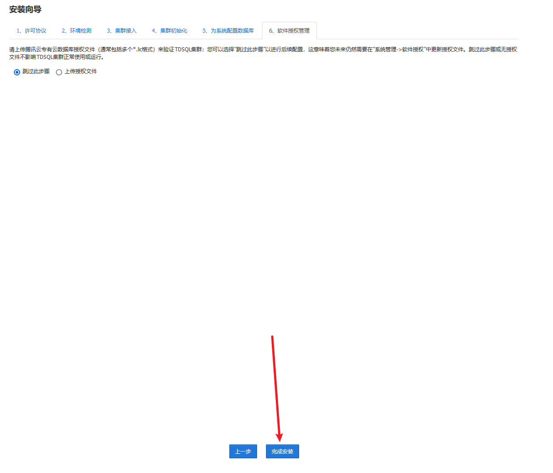Click the 完成安装 button
Viewport: 553px width, 473px height.
tap(283, 451)
